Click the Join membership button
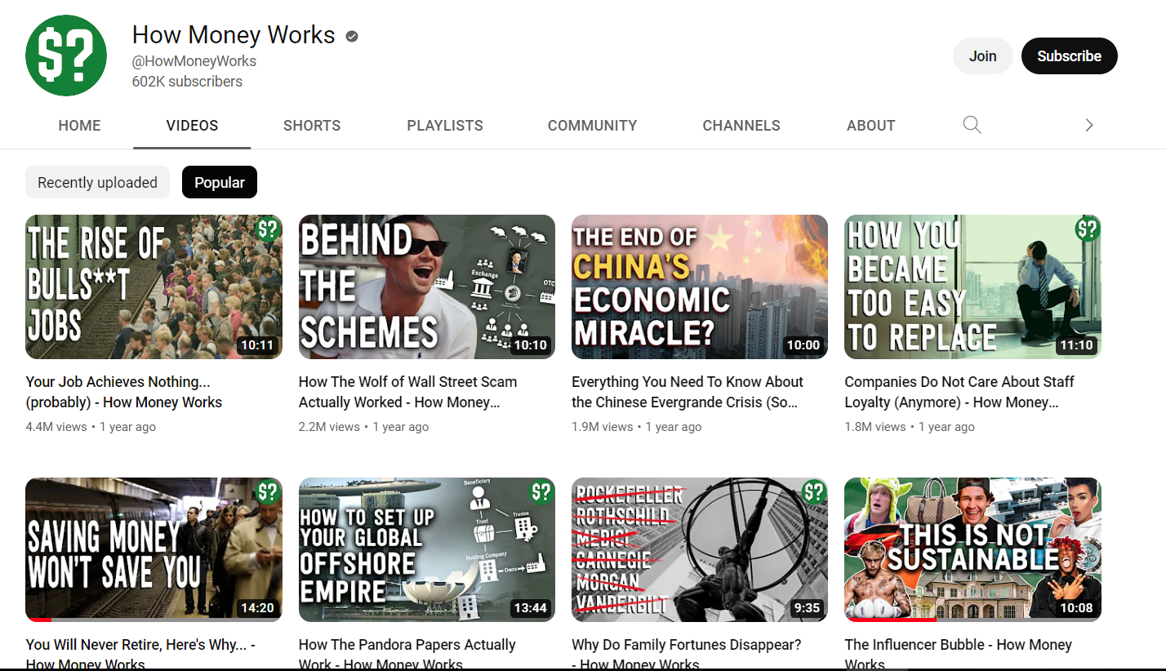1166x671 pixels. click(982, 56)
